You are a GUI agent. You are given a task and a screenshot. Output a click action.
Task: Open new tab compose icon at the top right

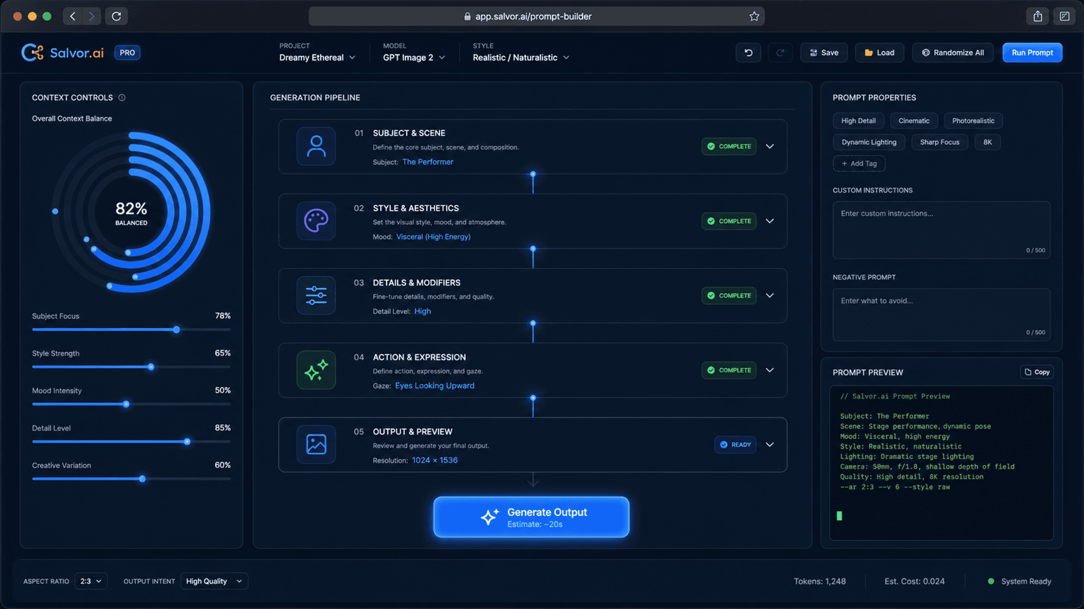(1064, 16)
